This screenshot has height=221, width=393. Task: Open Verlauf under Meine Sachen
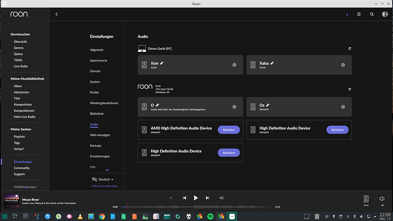pyautogui.click(x=19, y=149)
